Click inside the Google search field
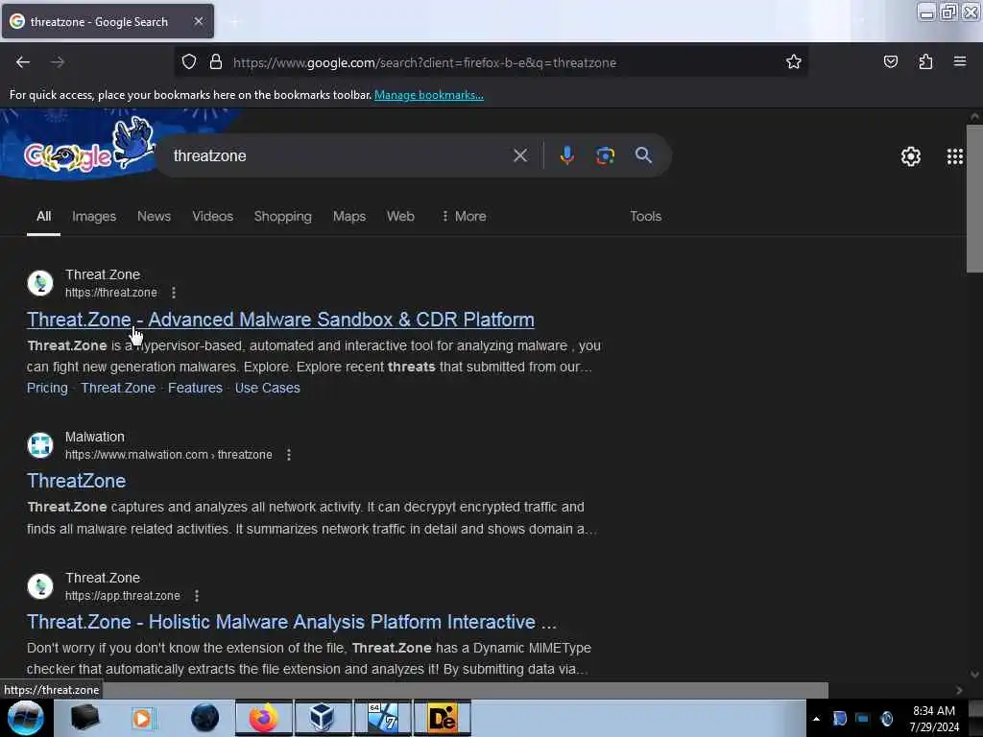Viewport: 983px width, 737px height. 339,155
